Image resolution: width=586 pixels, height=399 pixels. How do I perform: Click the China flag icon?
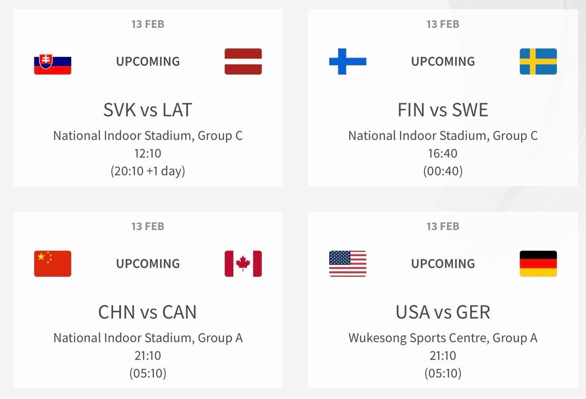(x=53, y=264)
